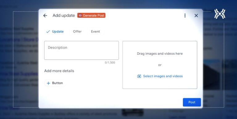Open the three-dot more options menu
The width and height of the screenshot is (237, 119).
tap(185, 15)
